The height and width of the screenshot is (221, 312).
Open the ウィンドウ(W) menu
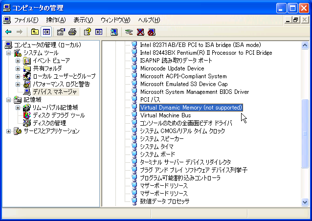tap(115, 20)
